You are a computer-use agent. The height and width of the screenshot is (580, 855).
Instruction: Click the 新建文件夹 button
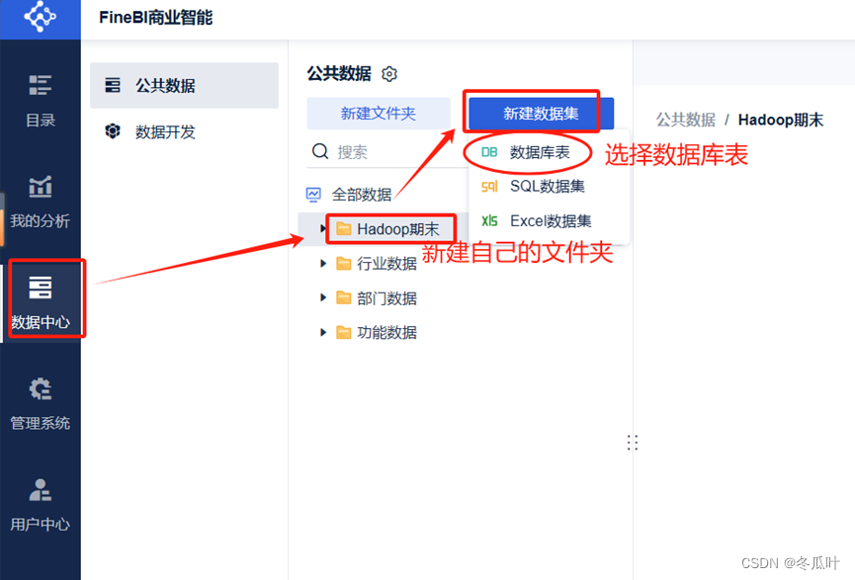(379, 114)
